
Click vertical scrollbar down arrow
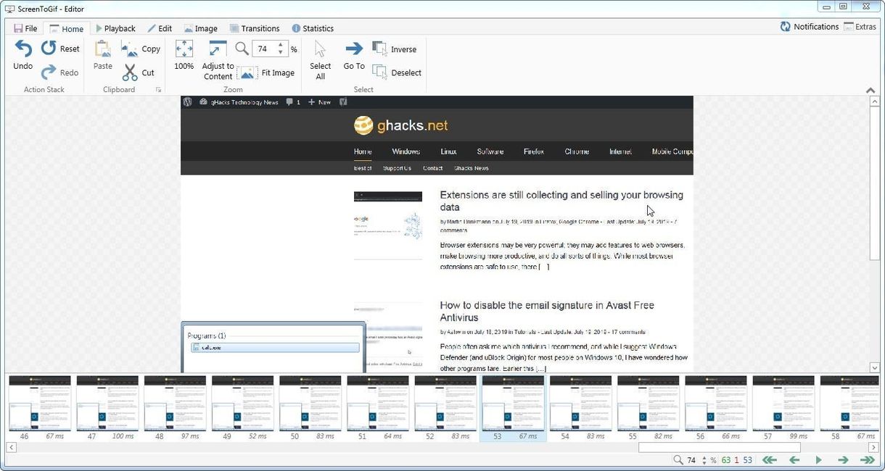tap(875, 368)
